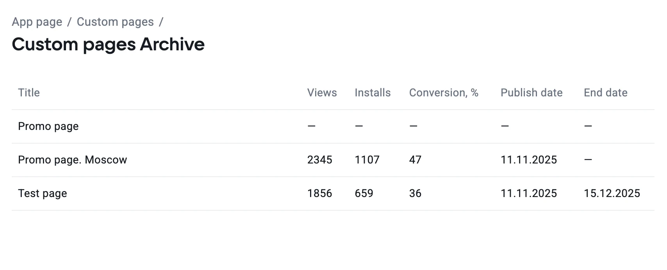Click Test page views count 1856

click(319, 193)
